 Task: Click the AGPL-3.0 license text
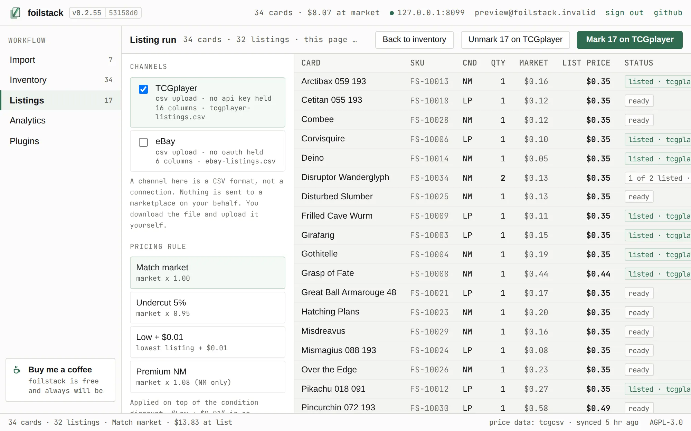tap(666, 422)
